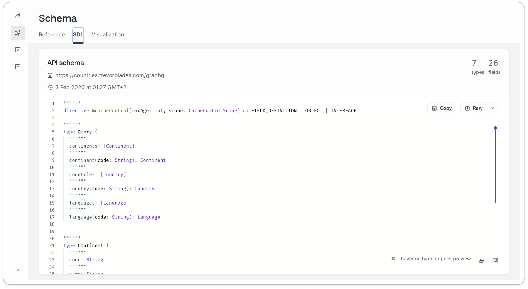Viewport: 528px width, 289px height.
Task: Select the SDL tab
Action: [78, 35]
